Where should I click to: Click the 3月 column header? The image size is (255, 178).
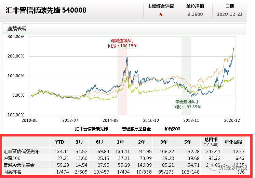(x=79, y=142)
